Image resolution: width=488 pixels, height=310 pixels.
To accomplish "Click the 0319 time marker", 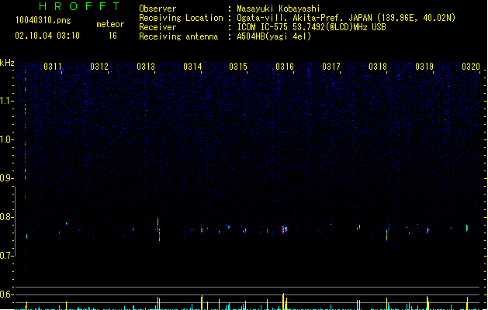I will coord(424,67).
